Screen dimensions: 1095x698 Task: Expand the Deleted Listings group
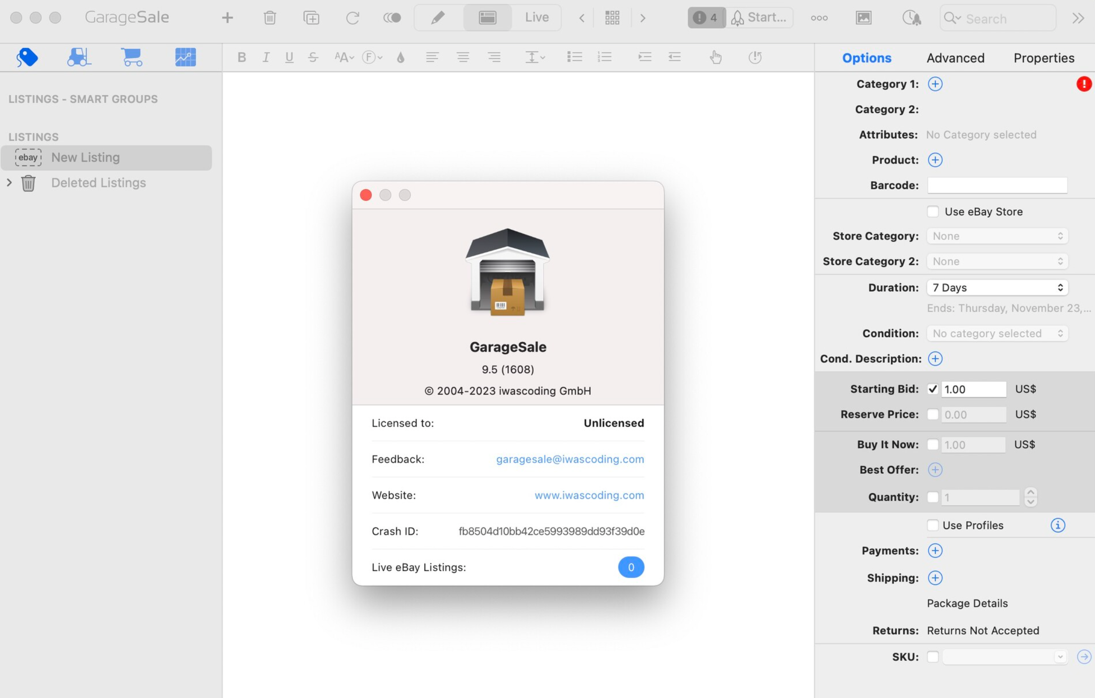coord(9,182)
